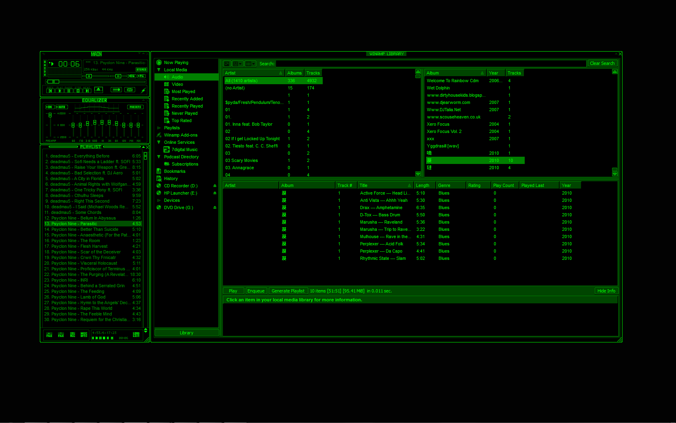
Task: Click the Play button in Main window
Action: click(59, 91)
